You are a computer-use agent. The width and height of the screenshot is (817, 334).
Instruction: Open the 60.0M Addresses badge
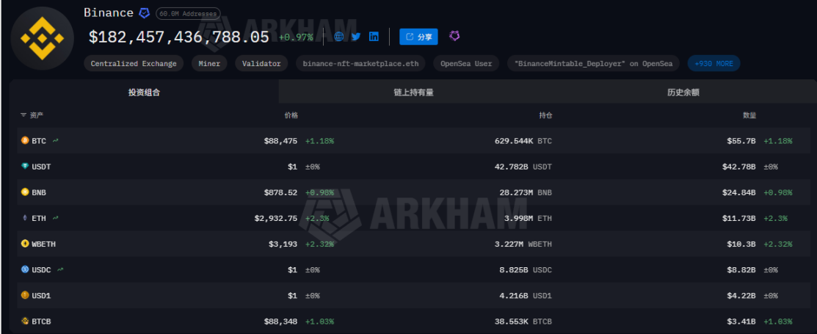pos(188,13)
